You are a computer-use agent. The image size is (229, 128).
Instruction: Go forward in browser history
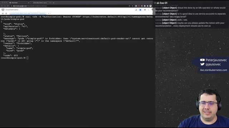pyautogui.click(x=5, y=6)
